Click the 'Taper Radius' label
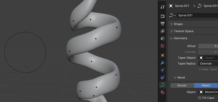This screenshot has height=102, width=218. tap(186, 64)
